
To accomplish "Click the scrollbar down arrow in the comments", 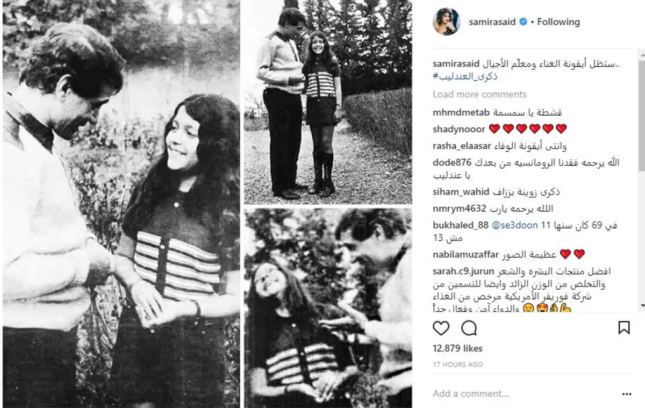I will [642, 305].
